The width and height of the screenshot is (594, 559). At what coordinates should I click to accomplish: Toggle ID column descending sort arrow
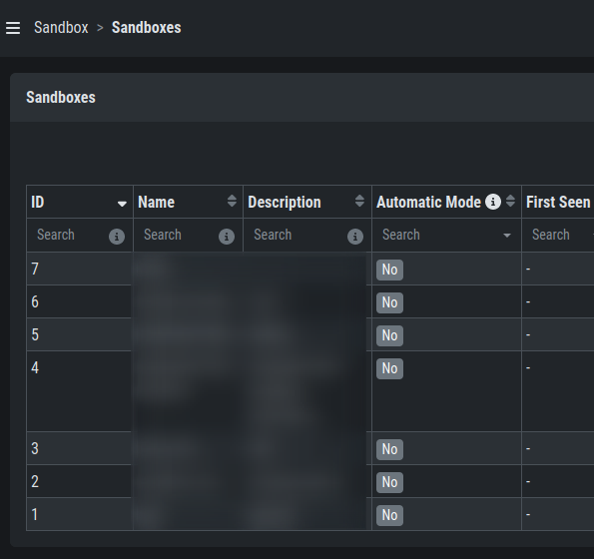[122, 204]
